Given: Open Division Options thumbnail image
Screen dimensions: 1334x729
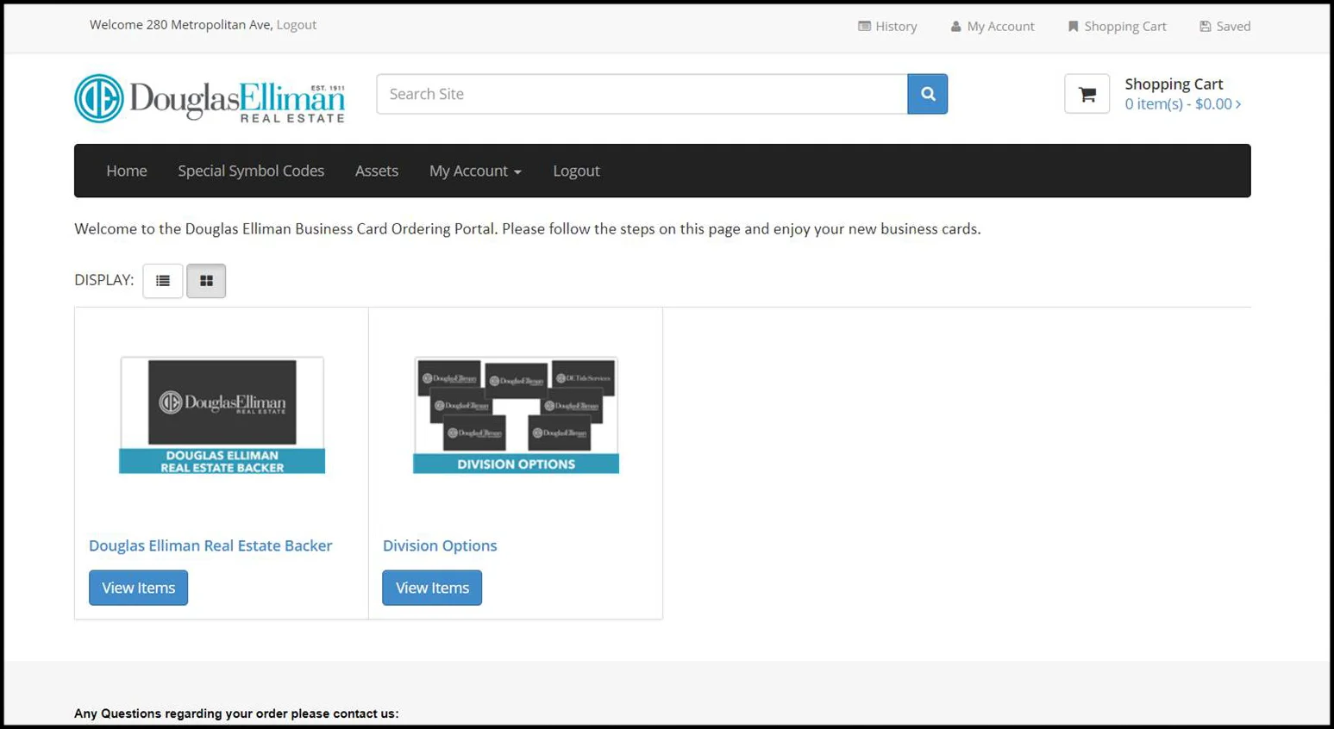Looking at the screenshot, I should 516,415.
